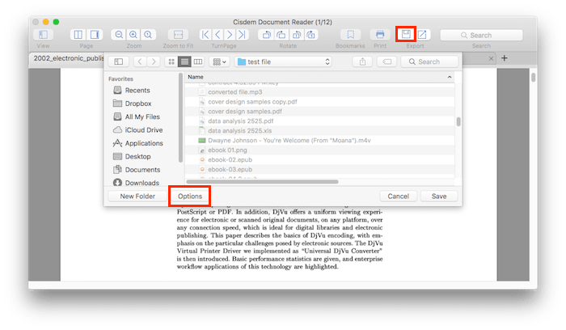Select the Dwayne Johnson .m4v file

pyautogui.click(x=319, y=141)
